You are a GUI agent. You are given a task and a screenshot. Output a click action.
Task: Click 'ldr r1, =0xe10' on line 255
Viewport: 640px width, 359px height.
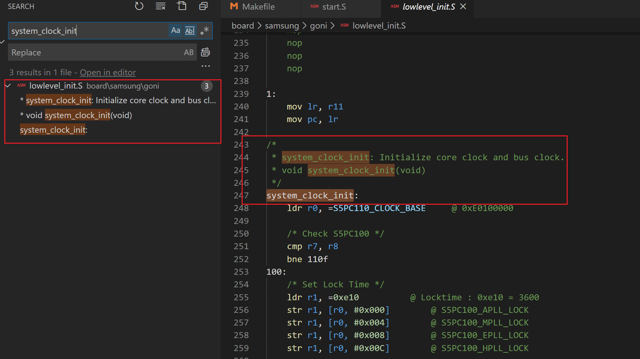(x=323, y=297)
